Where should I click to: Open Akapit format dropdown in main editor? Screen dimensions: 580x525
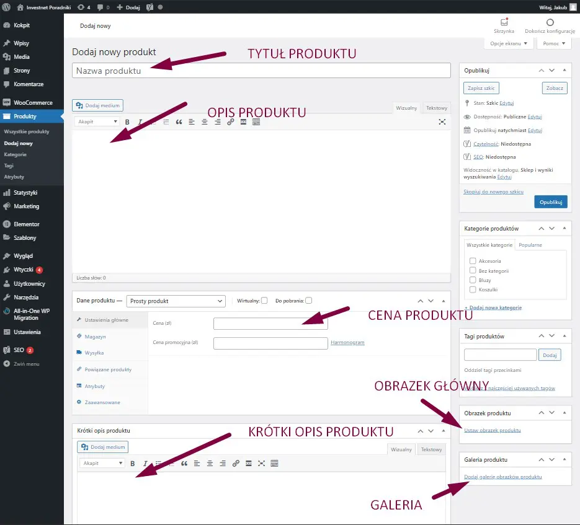[97, 122]
